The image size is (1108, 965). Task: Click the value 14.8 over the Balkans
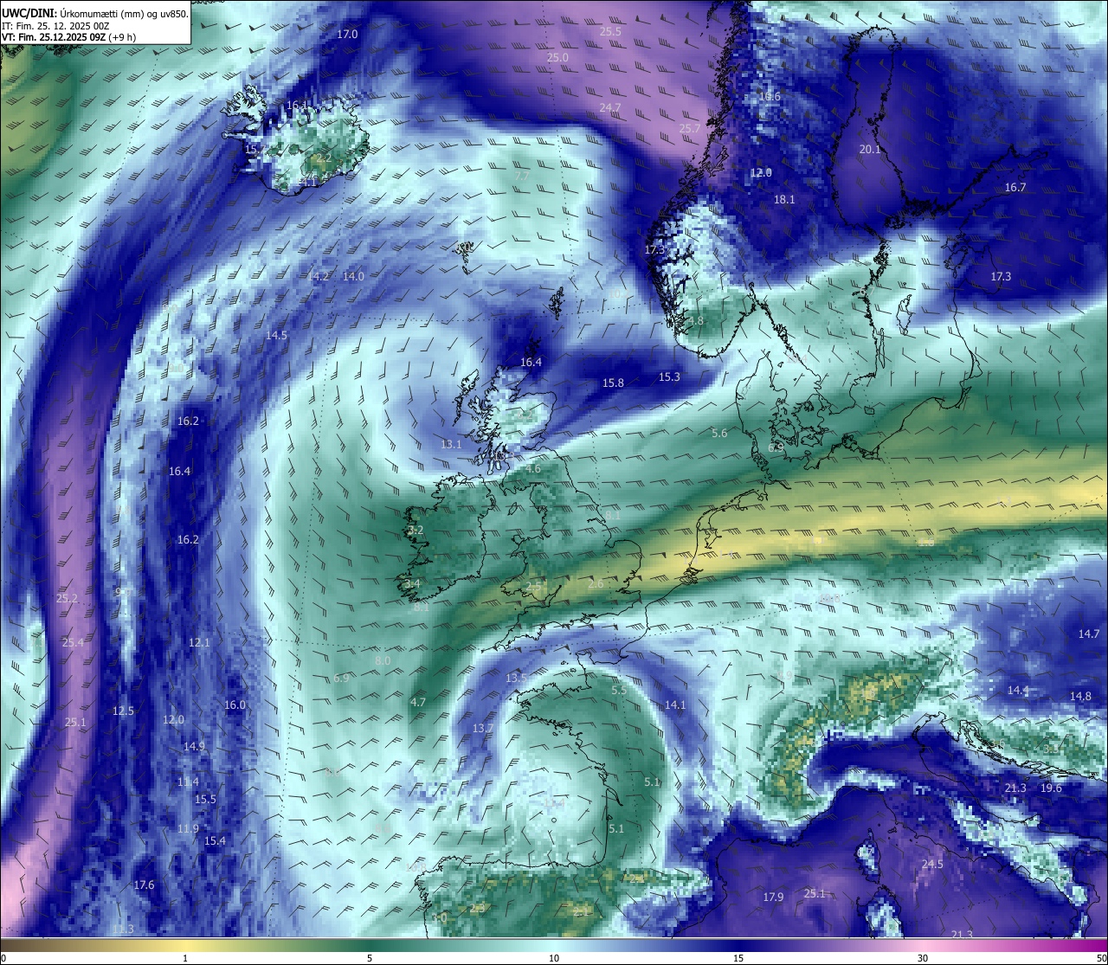point(1080,696)
